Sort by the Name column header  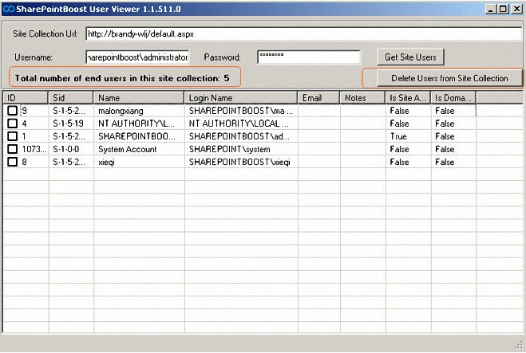[139, 98]
